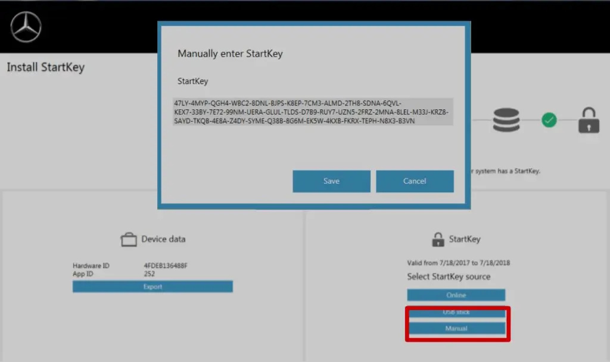Save the manually entered StartKey

point(331,181)
